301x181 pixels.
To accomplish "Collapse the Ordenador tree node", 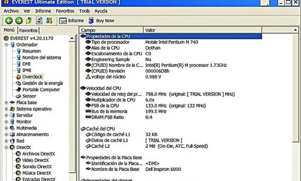I will pos(6,45).
